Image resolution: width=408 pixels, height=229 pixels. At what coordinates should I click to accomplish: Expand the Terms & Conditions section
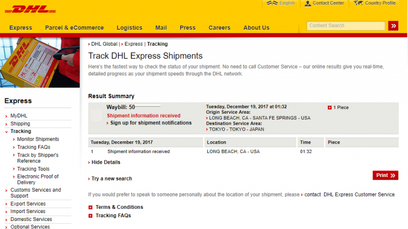click(x=91, y=207)
